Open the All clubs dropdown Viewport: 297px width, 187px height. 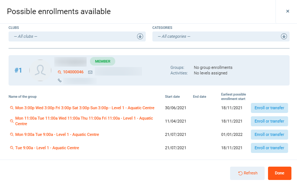pyautogui.click(x=72, y=36)
